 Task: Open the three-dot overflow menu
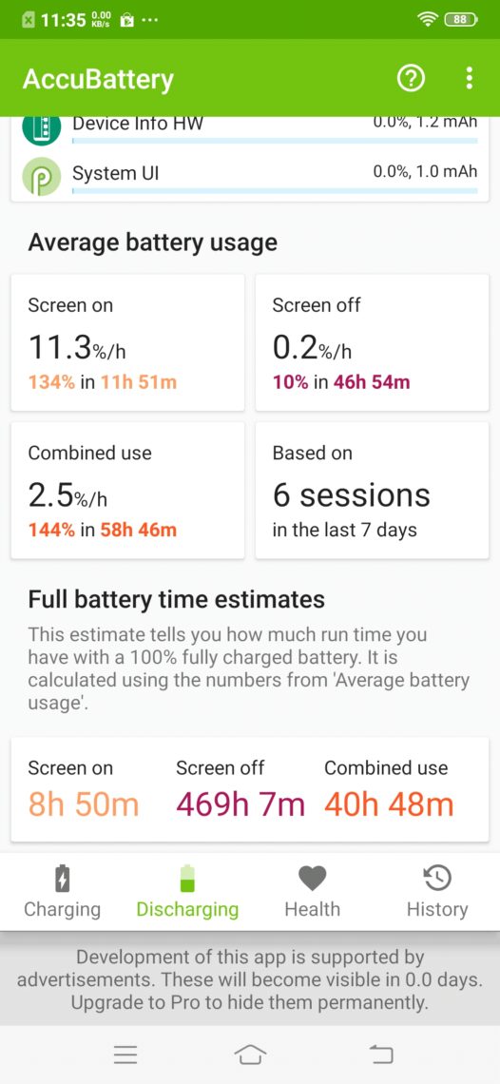(x=470, y=78)
